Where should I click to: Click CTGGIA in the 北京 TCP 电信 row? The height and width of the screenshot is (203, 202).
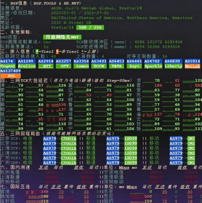click(x=69, y=138)
